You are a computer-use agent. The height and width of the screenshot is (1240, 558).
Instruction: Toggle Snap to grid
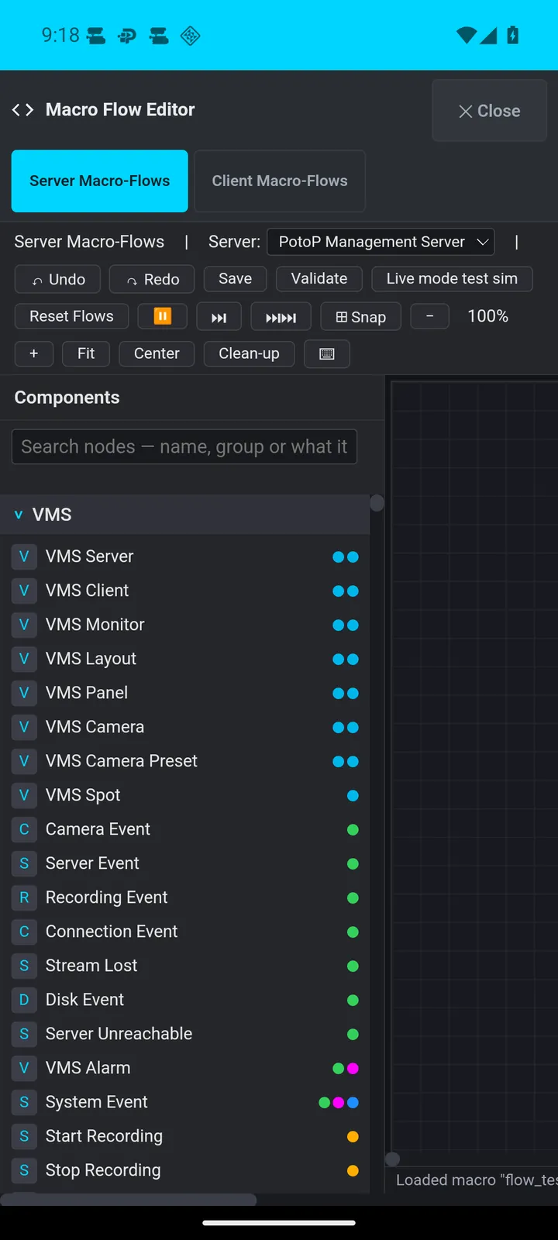point(360,317)
